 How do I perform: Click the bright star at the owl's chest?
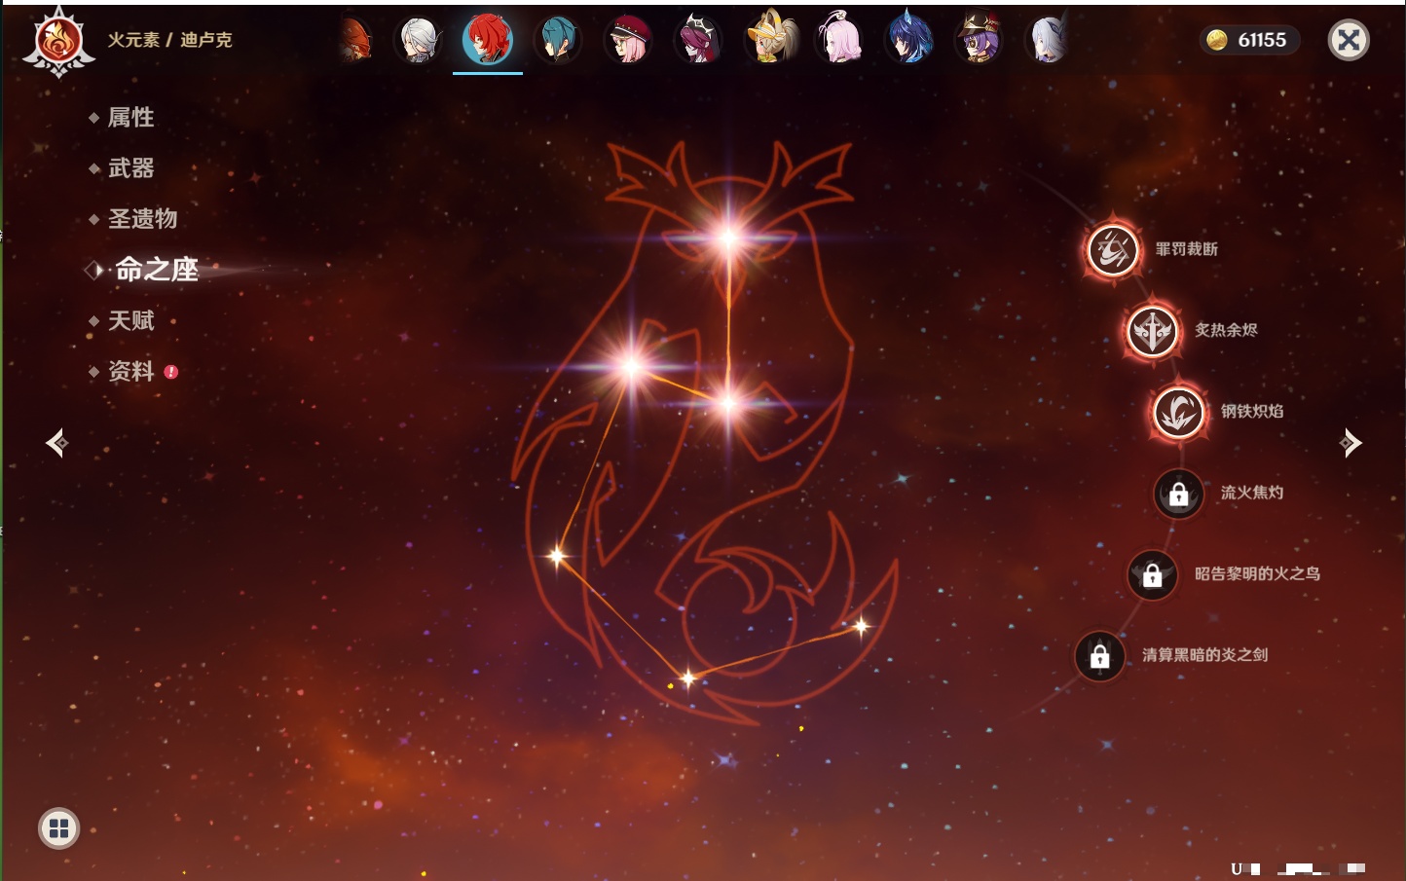click(728, 403)
